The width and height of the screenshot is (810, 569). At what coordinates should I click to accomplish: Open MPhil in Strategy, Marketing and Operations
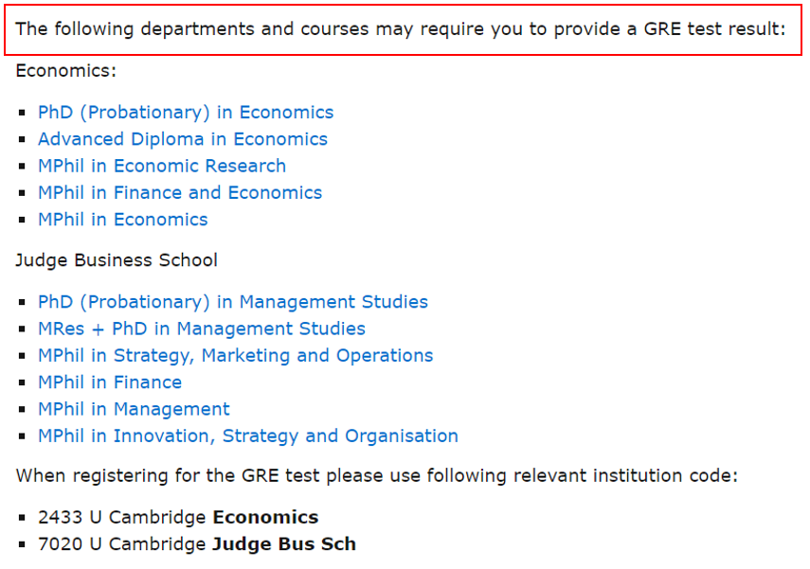click(236, 356)
